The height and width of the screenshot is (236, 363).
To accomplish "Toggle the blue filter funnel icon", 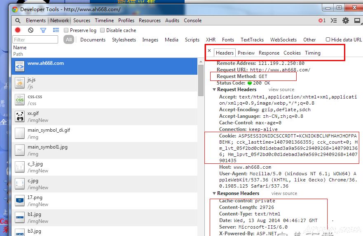I will [x=43, y=30].
